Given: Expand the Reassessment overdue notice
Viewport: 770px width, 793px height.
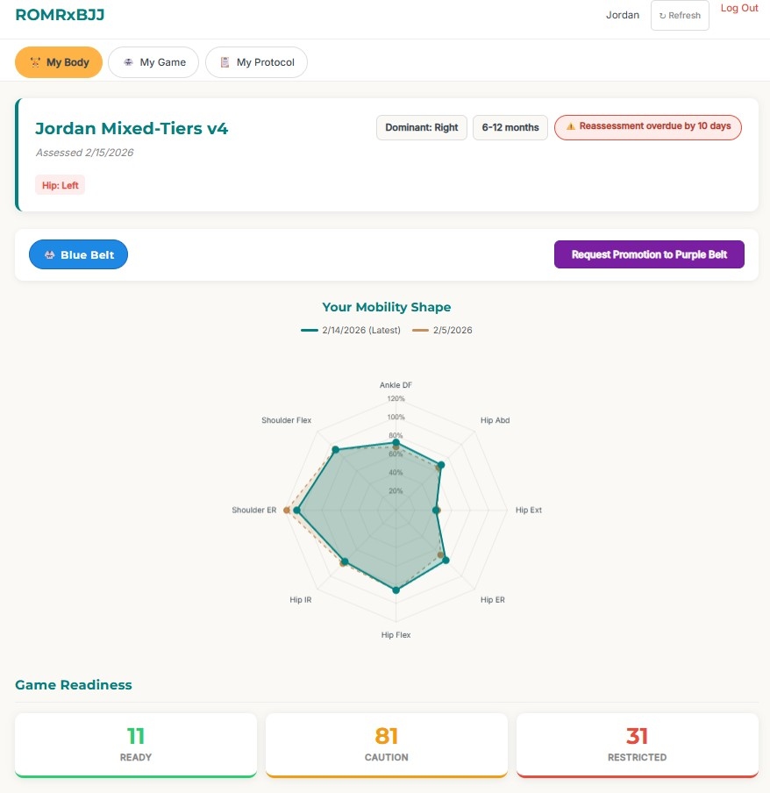Looking at the screenshot, I should 646,127.
